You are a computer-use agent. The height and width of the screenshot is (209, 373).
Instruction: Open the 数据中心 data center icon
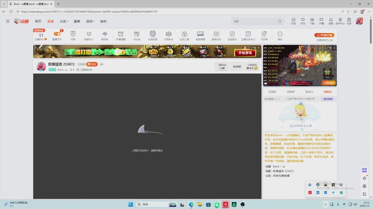(x=89, y=35)
